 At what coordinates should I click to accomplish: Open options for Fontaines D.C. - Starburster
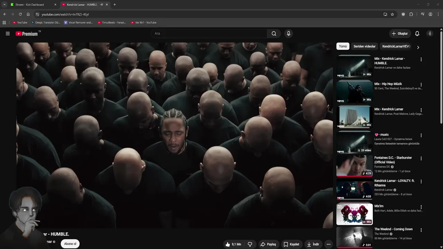pyautogui.click(x=421, y=158)
